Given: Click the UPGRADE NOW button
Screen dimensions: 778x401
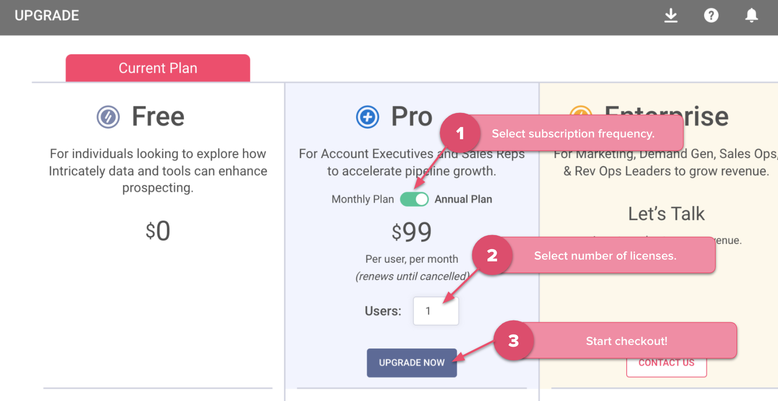Looking at the screenshot, I should click(x=412, y=362).
